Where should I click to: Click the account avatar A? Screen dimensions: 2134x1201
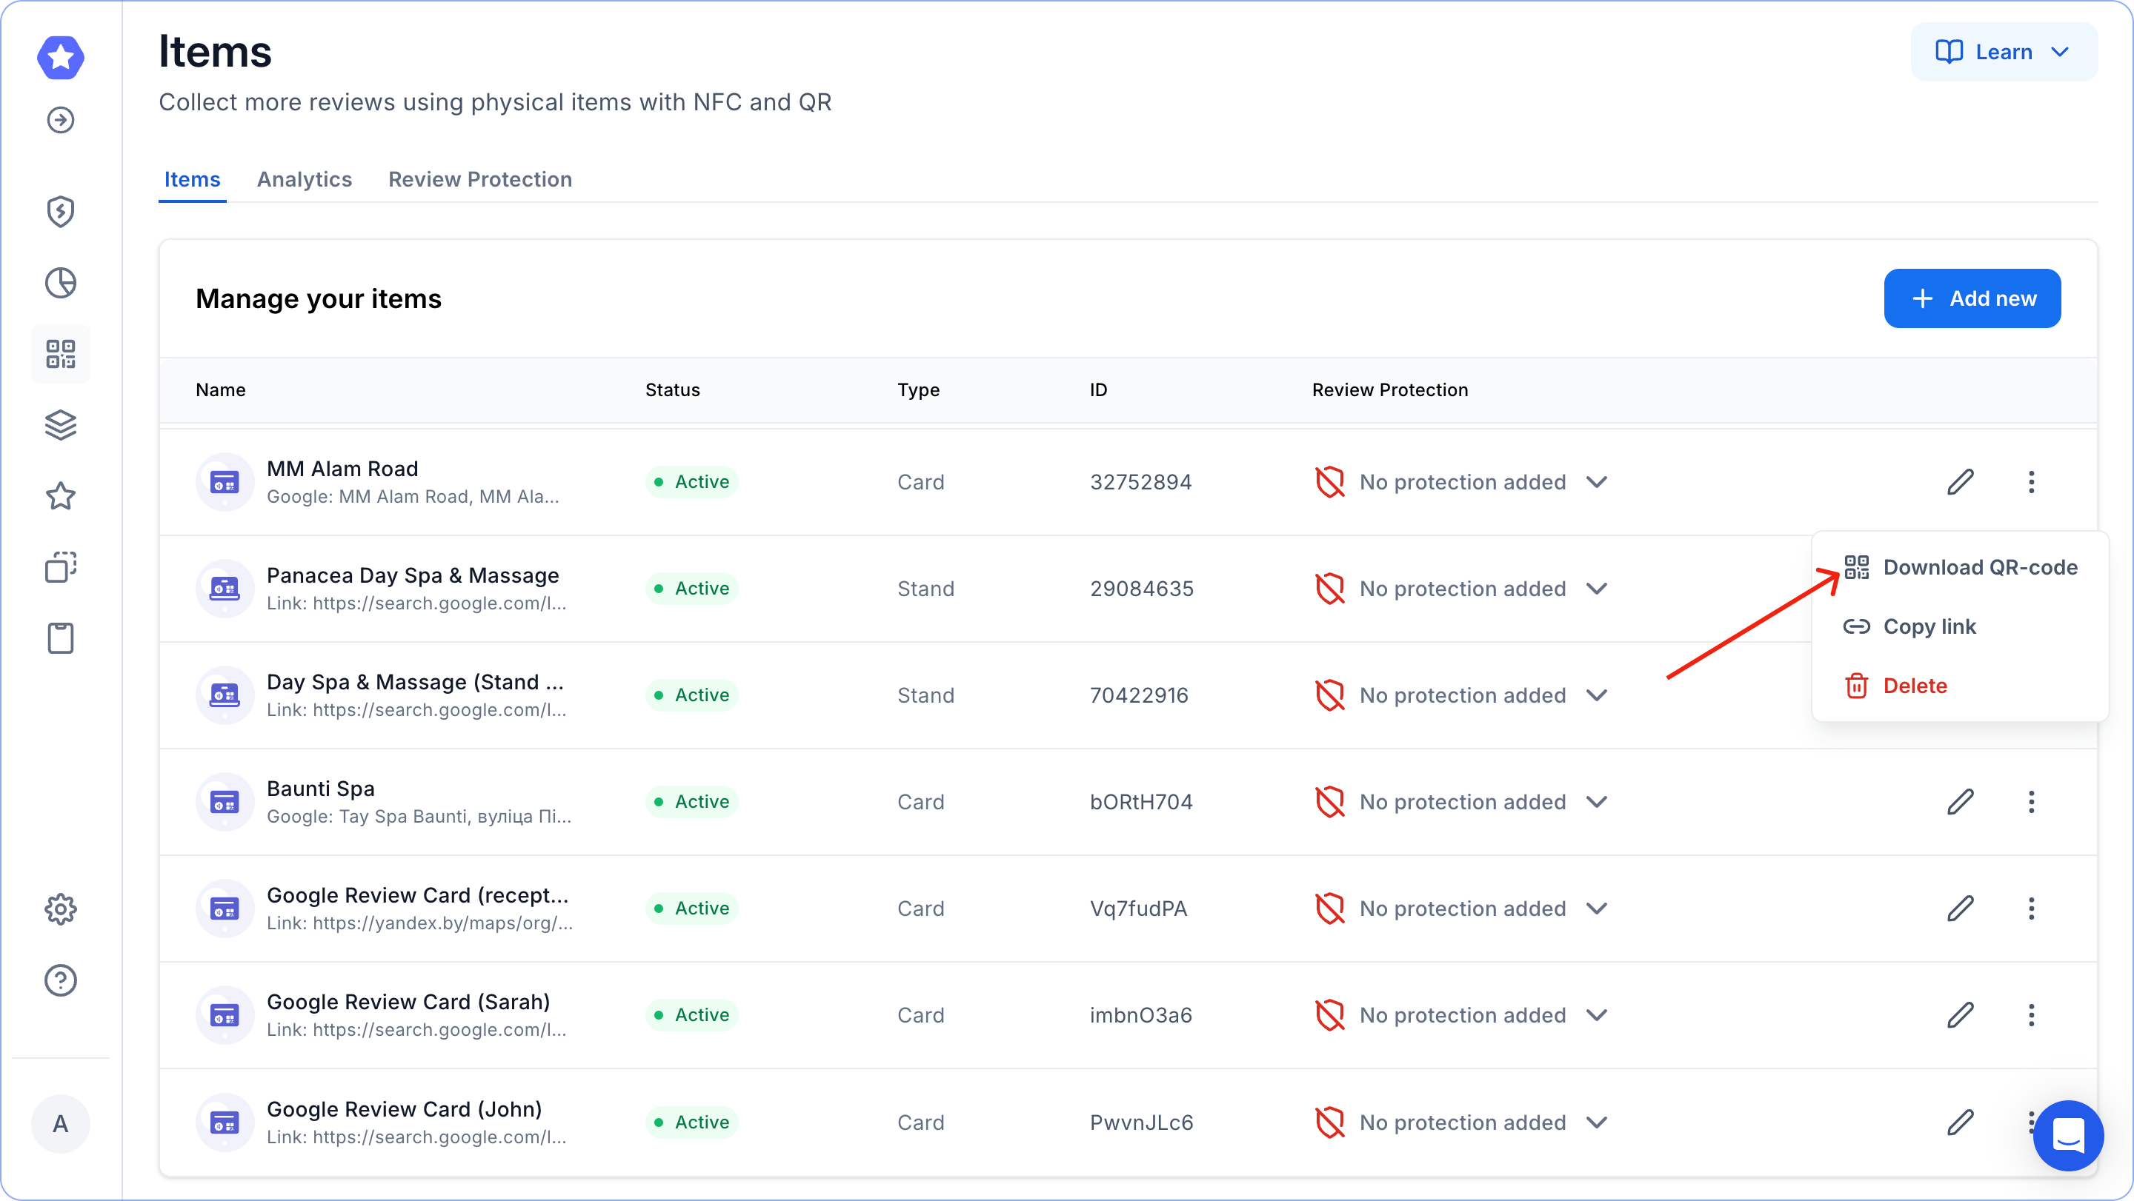pos(61,1123)
